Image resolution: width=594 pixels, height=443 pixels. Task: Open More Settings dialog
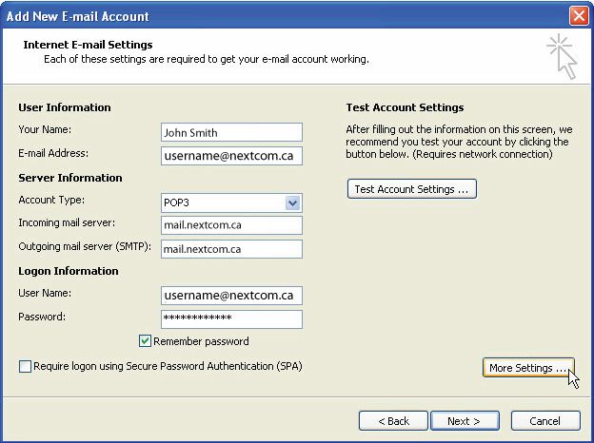click(x=528, y=368)
